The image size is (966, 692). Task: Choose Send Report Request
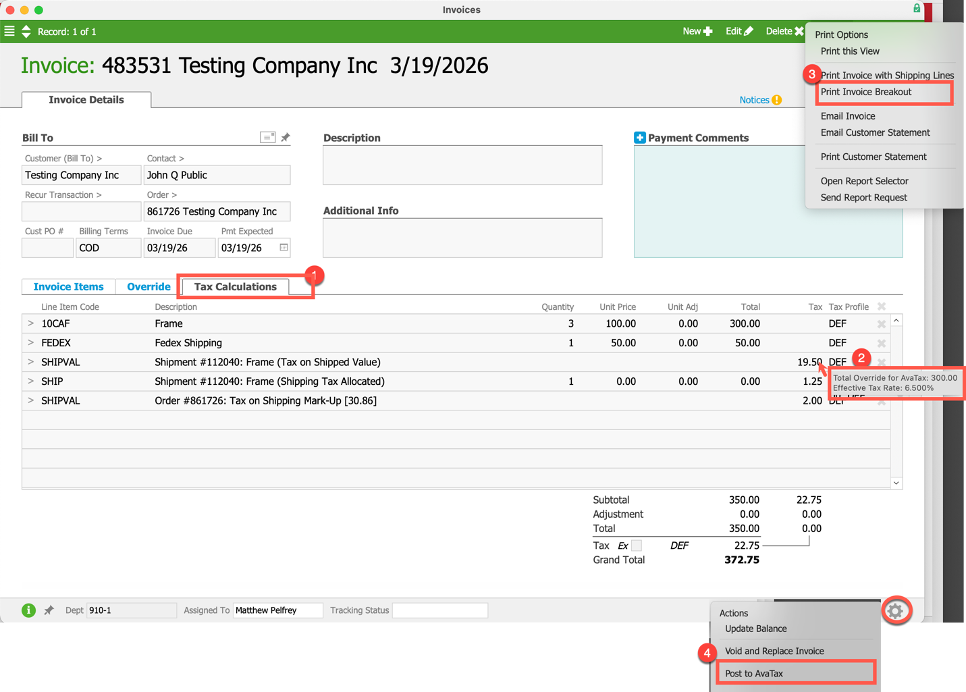863,198
